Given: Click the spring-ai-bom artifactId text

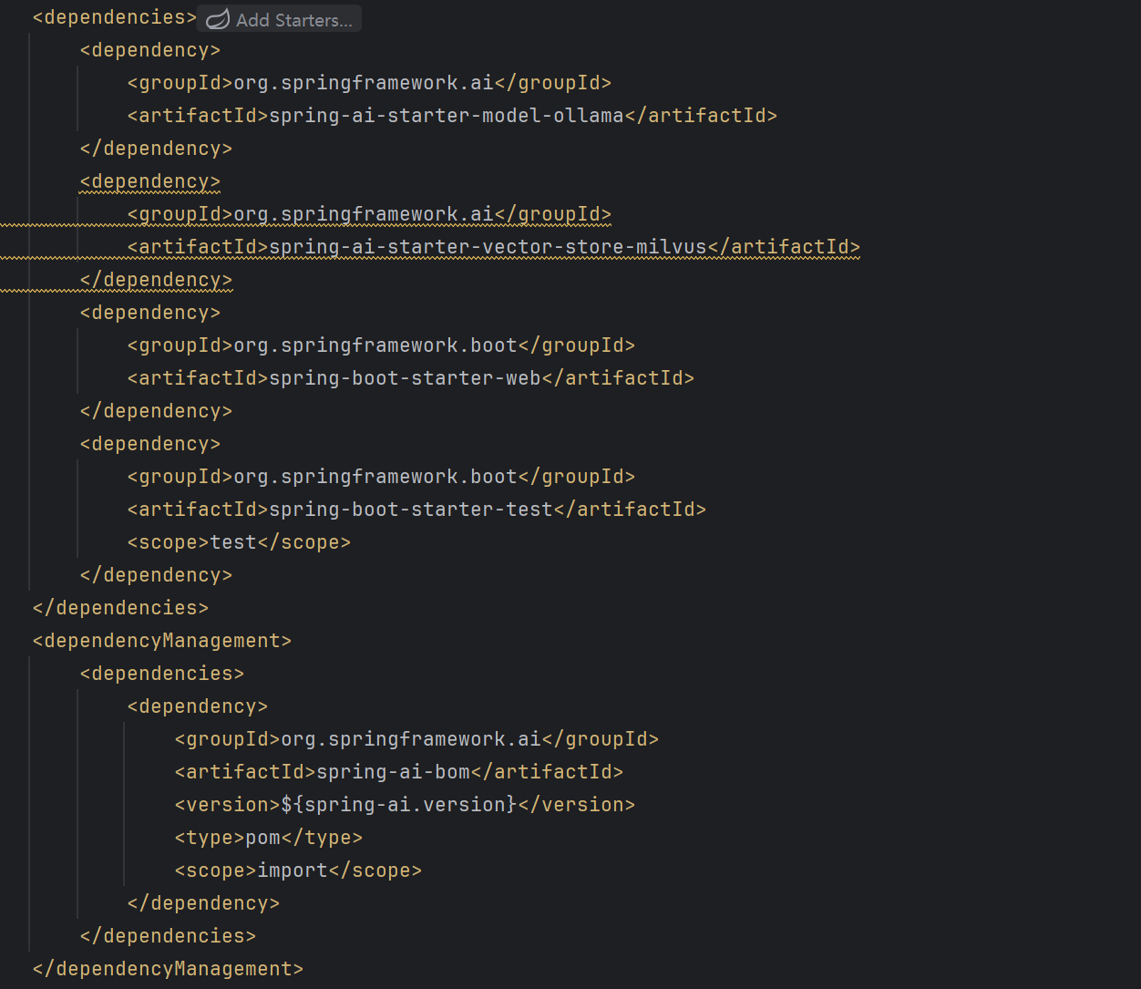Looking at the screenshot, I should pos(393,772).
